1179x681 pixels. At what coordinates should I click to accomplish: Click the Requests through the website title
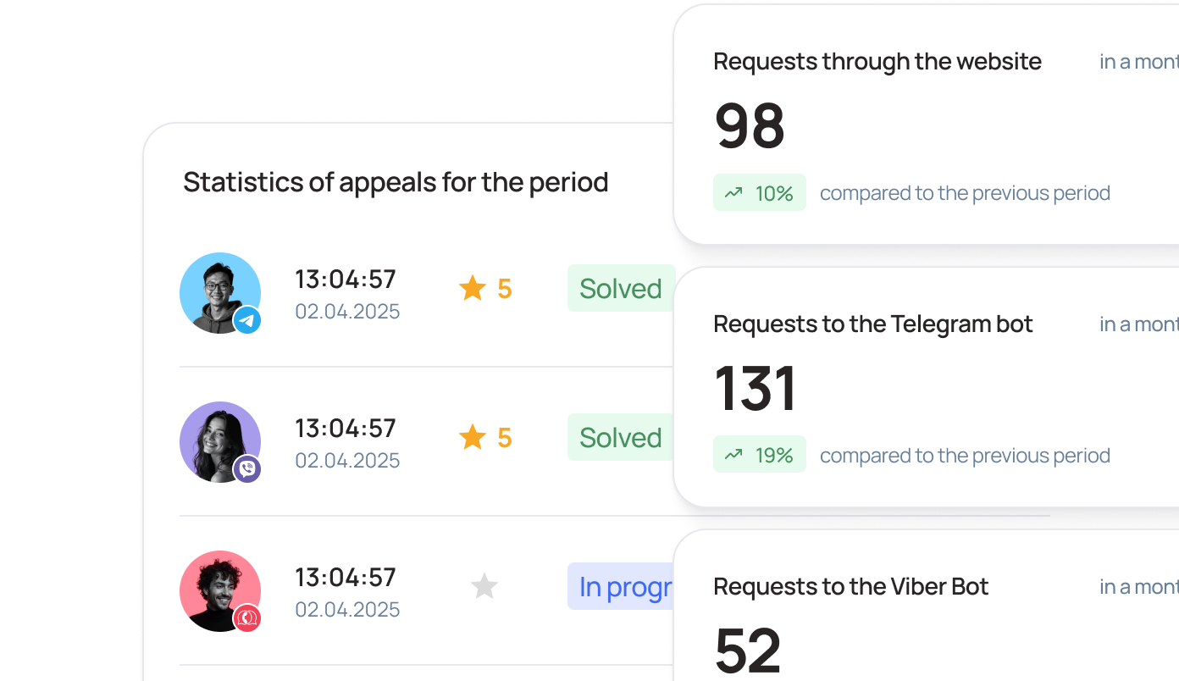(x=877, y=62)
